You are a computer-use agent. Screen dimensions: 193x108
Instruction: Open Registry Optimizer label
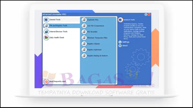(94, 50)
